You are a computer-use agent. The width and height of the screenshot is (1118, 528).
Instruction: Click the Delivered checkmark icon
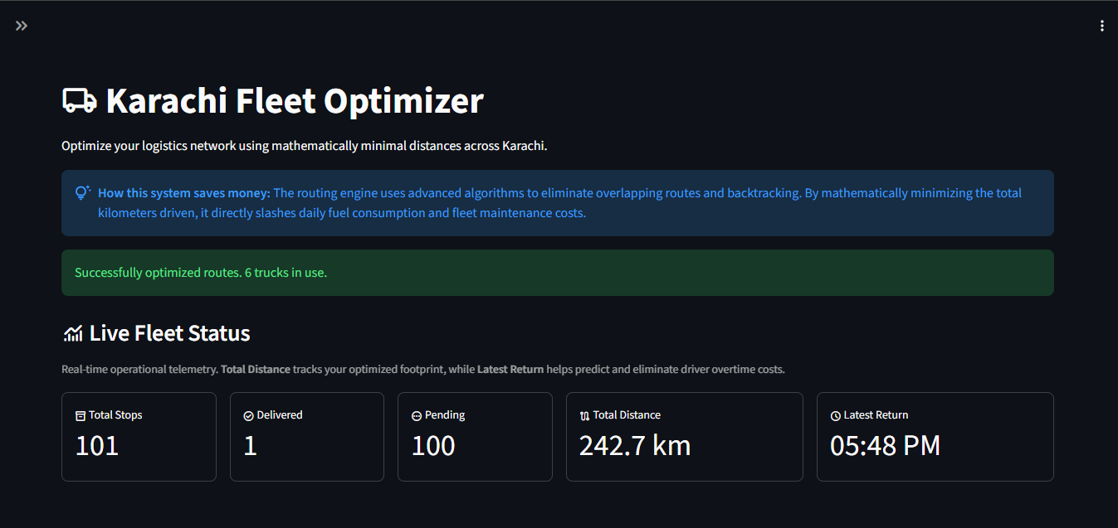click(x=248, y=416)
